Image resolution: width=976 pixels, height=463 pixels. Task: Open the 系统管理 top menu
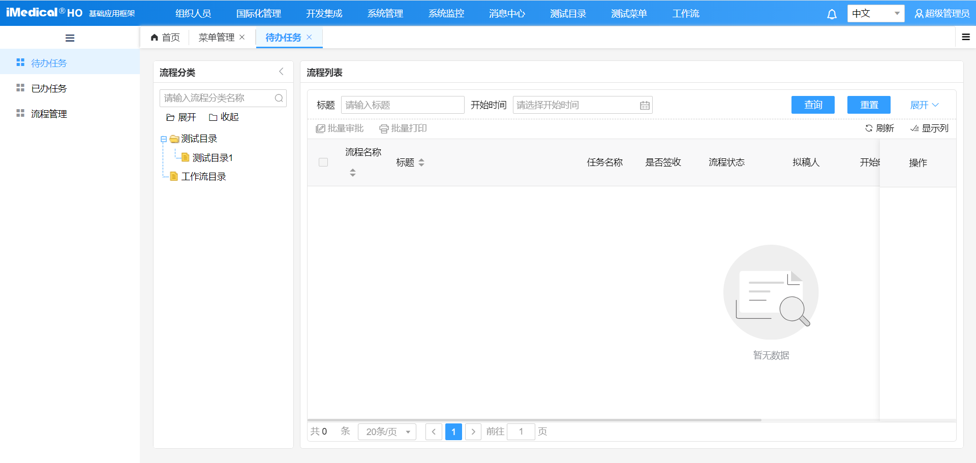(x=385, y=14)
